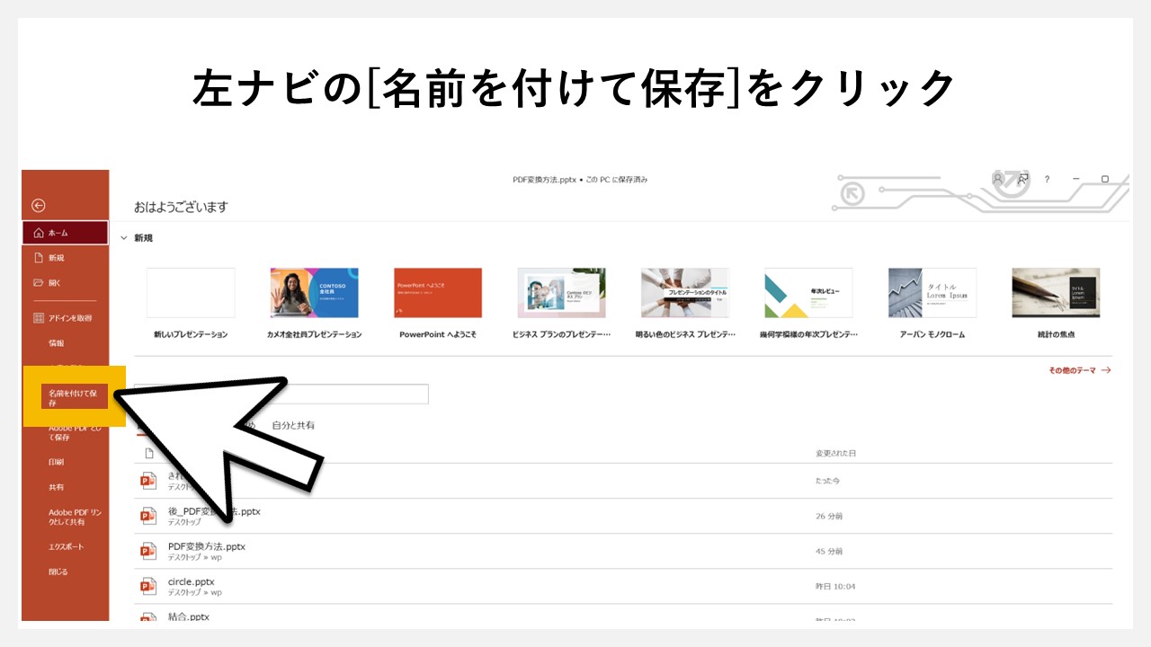The image size is (1151, 647).
Task: Open Help via the question mark icon
Action: click(1046, 180)
